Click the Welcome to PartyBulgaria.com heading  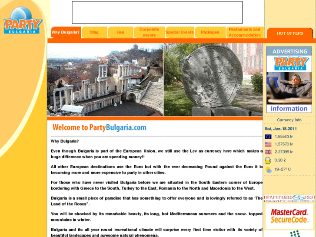click(100, 127)
